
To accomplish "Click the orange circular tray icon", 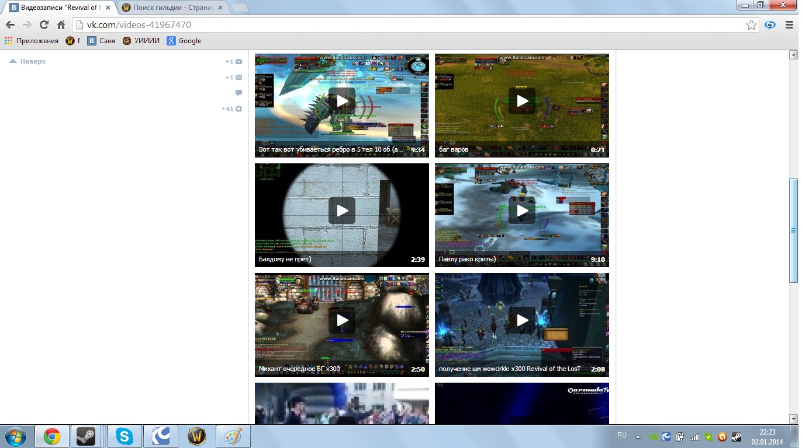I will [x=723, y=436].
